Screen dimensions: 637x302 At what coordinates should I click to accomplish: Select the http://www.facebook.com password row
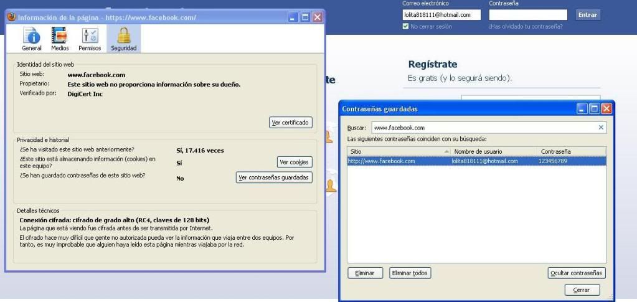coord(476,161)
